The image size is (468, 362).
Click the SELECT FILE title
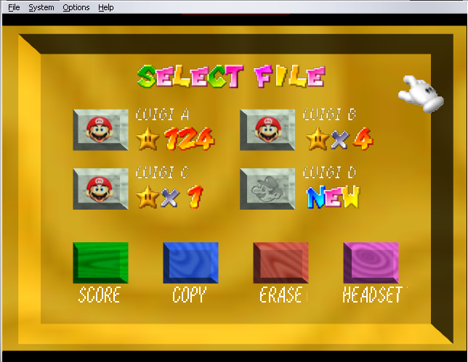click(231, 77)
